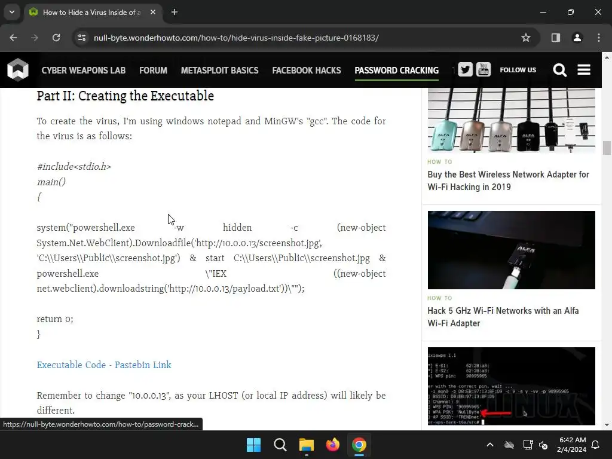Open the Forum nav item
Screen dimensions: 612x459
tap(153, 71)
